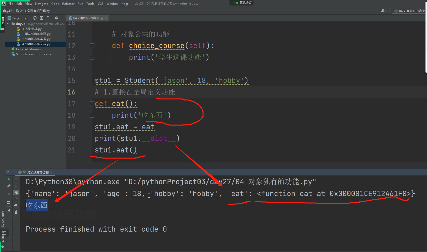Open the Tools menu
427x252 pixels.
[90, 4]
